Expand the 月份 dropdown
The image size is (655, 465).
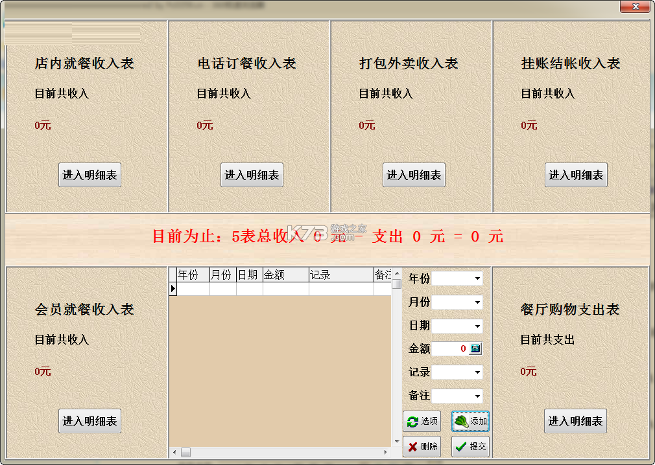[477, 302]
